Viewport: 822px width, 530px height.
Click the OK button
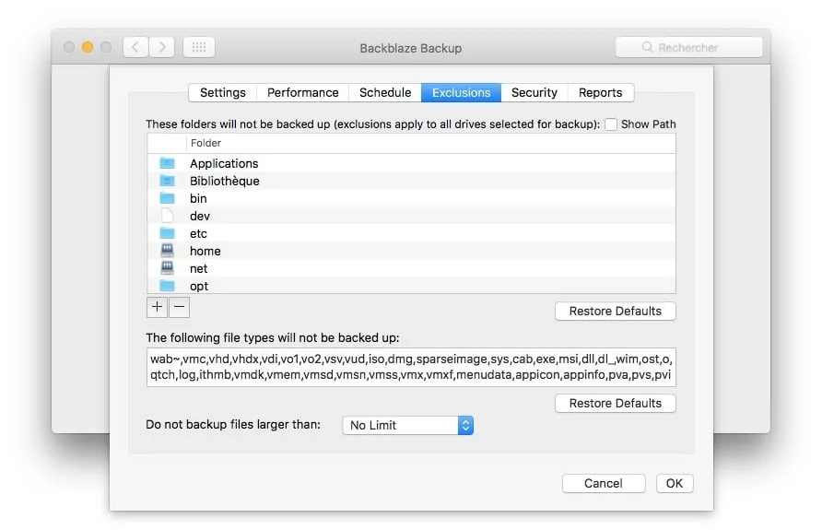coord(675,483)
